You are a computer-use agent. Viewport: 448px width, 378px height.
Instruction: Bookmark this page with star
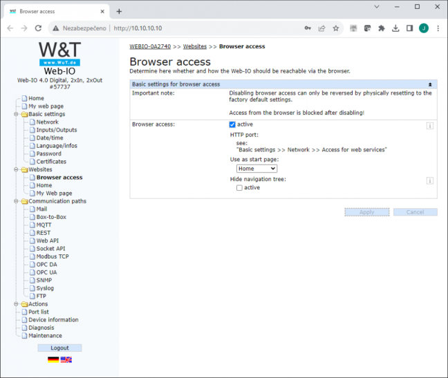coord(336,28)
